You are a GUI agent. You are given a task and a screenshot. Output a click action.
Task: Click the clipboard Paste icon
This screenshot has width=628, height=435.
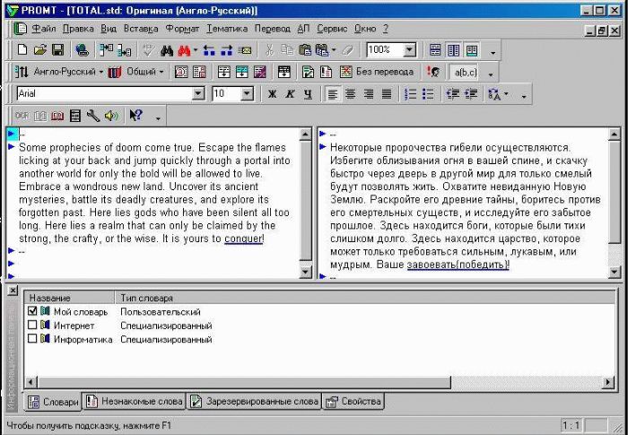click(x=305, y=50)
